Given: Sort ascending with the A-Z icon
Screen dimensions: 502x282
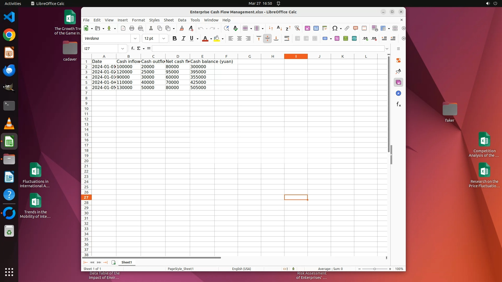Looking at the screenshot, I should [x=279, y=28].
